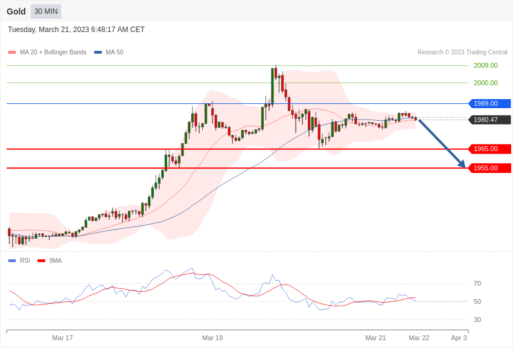Image resolution: width=513 pixels, height=348 pixels.
Task: Click the Gold chart title
Action: coord(16,11)
